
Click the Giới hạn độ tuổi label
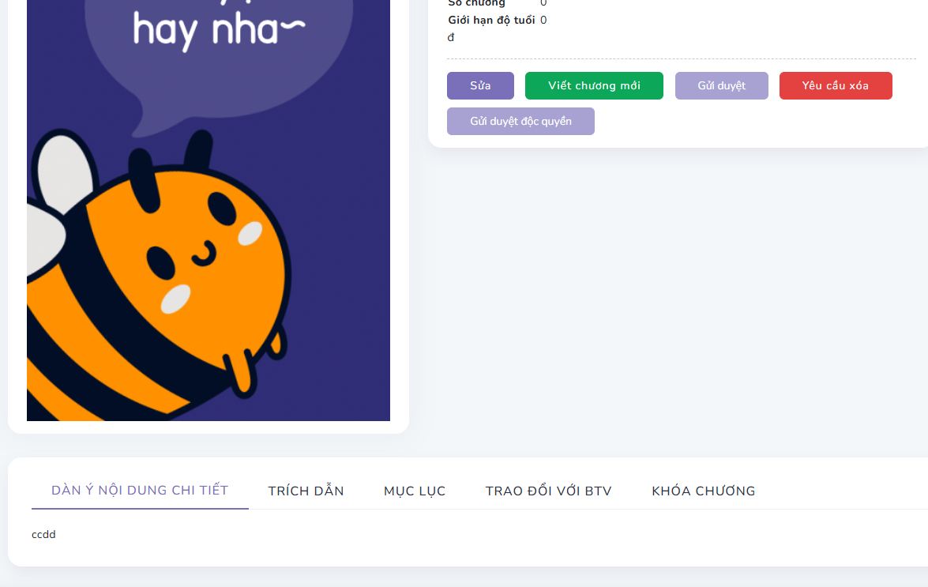(491, 20)
